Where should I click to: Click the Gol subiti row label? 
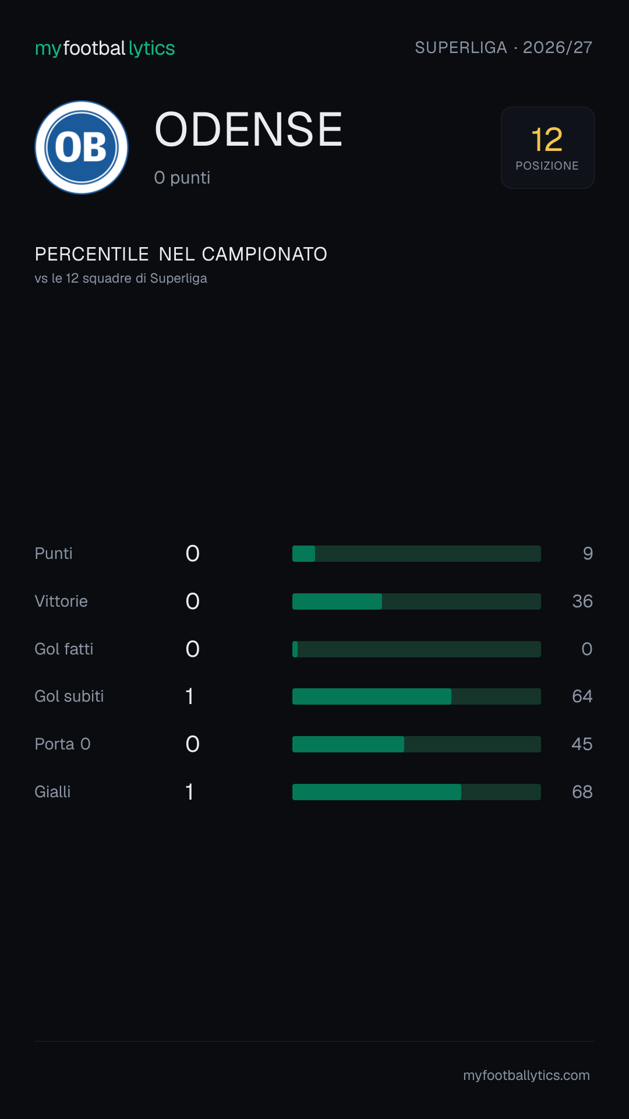[x=69, y=696]
